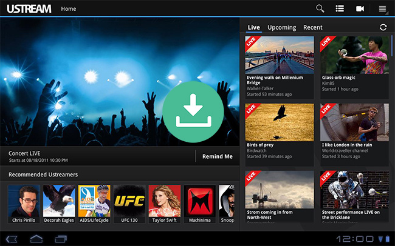Click the Home label in top bar

point(69,9)
